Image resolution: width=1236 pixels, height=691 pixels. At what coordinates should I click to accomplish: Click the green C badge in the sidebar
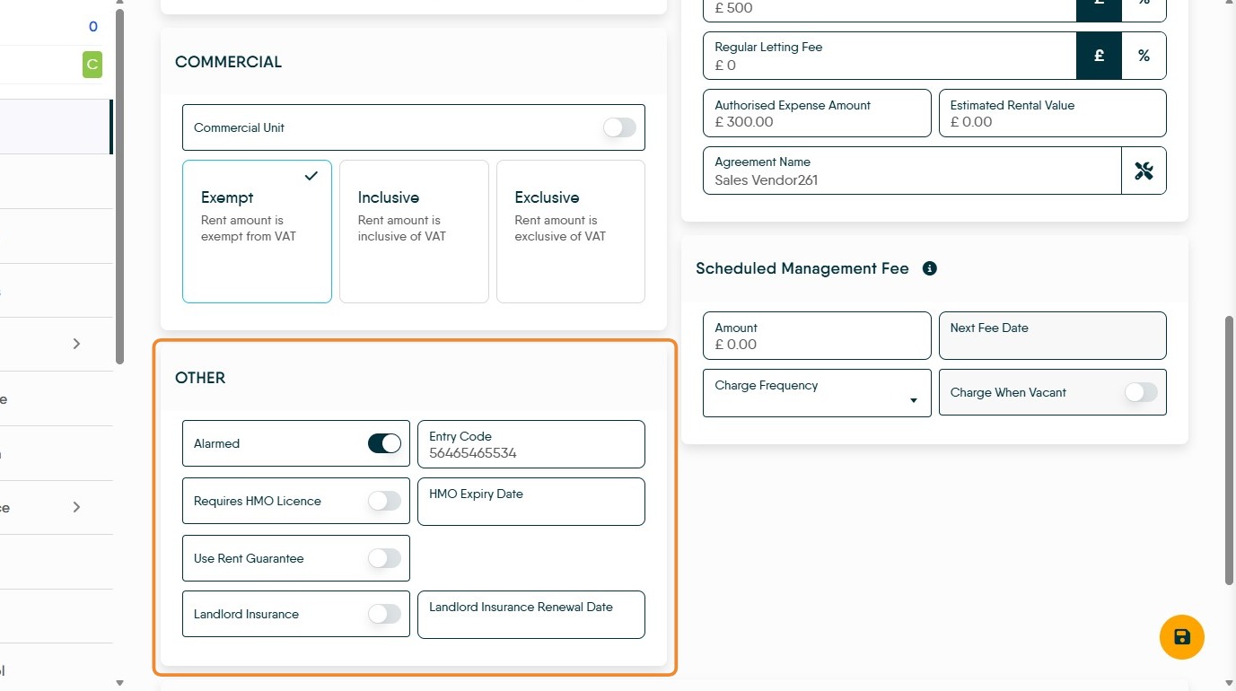coord(92,65)
